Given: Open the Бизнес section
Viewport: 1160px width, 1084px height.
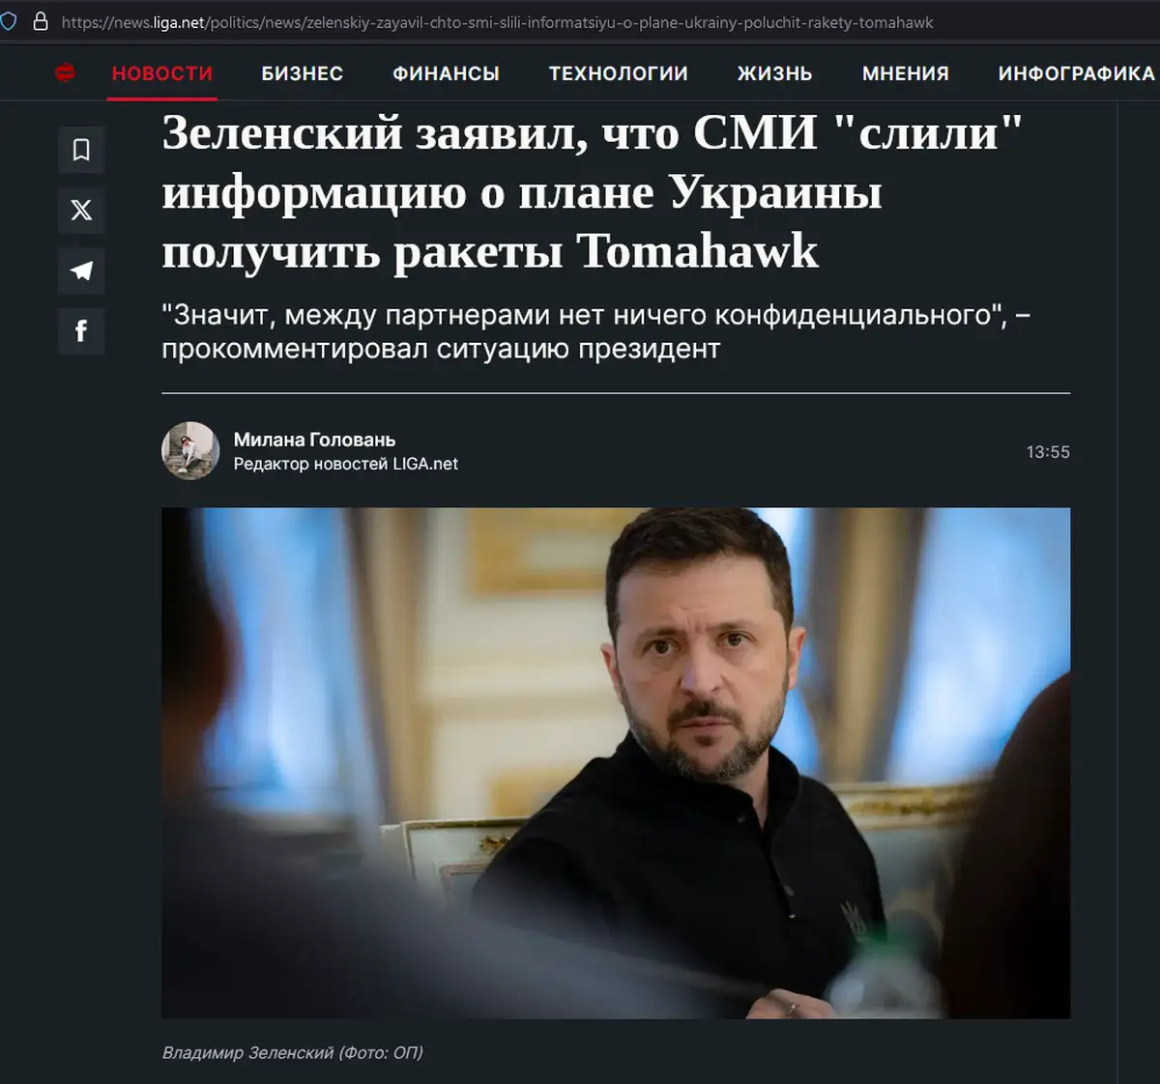Looking at the screenshot, I should point(303,73).
